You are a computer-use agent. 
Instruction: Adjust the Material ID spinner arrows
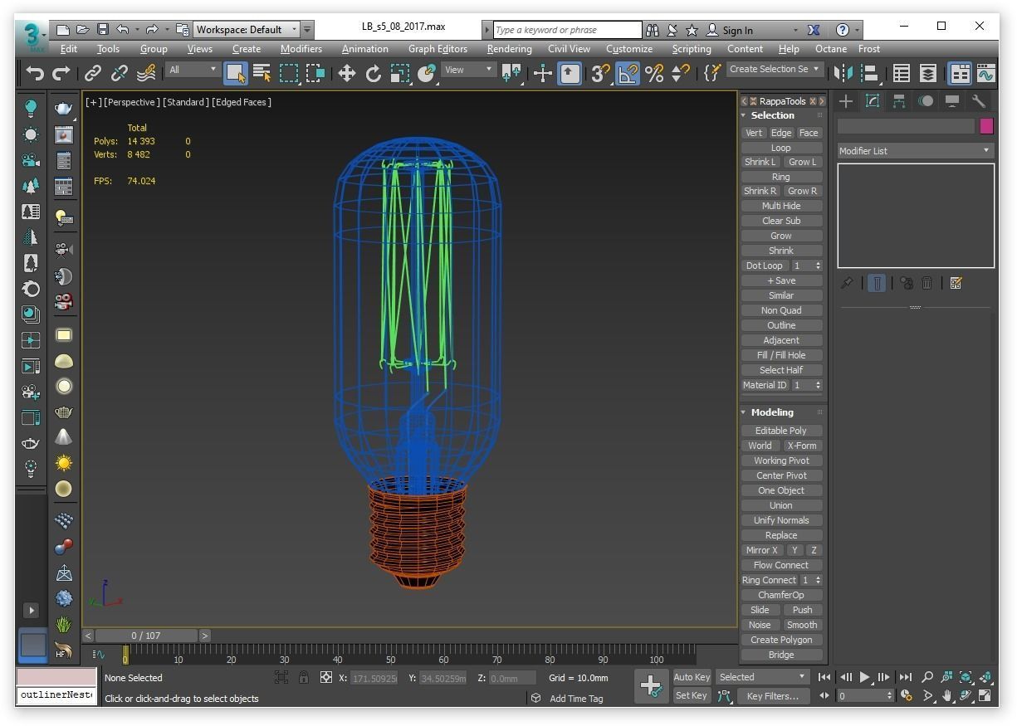point(818,385)
